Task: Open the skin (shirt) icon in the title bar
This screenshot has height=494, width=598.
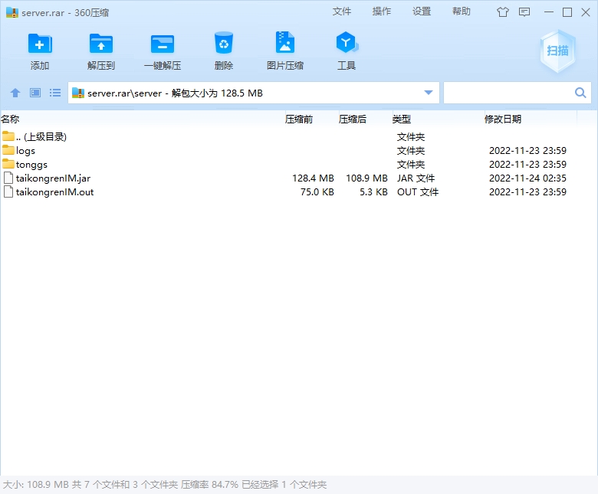Action: pos(503,12)
